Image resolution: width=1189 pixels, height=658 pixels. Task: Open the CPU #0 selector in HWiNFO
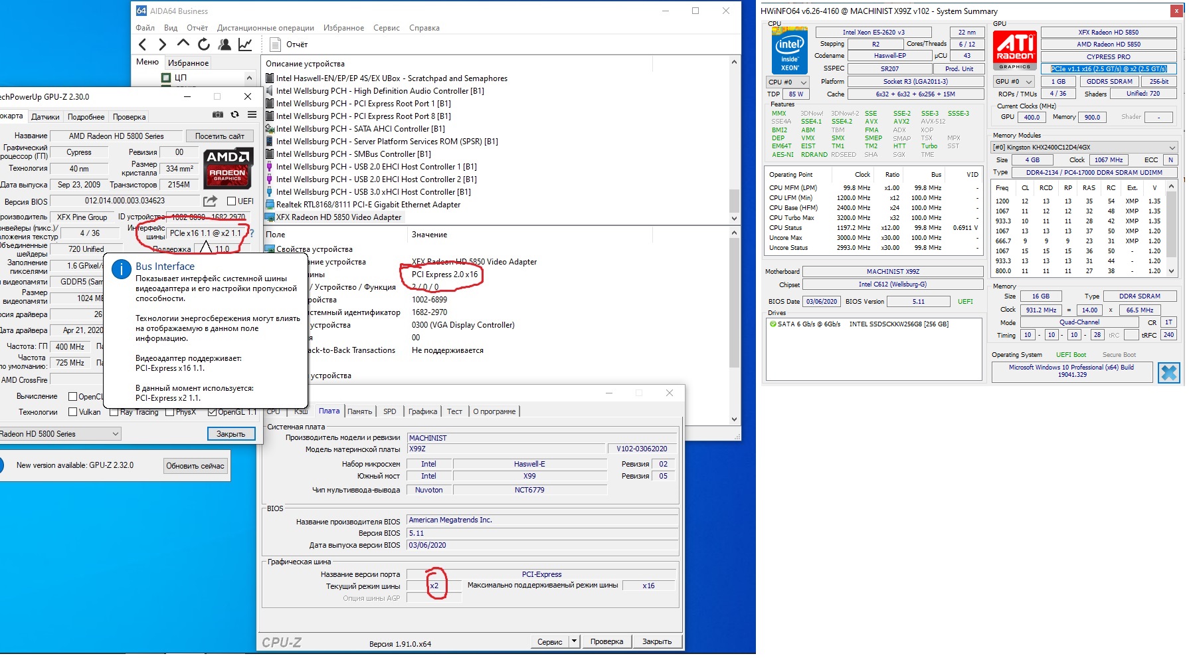[787, 82]
